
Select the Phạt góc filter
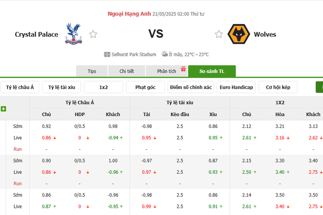click(145, 87)
